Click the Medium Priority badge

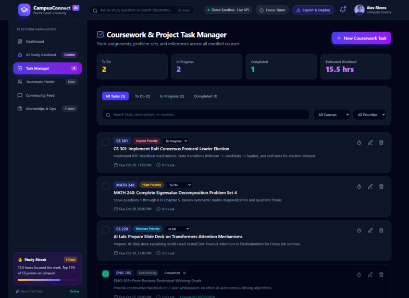click(147, 229)
